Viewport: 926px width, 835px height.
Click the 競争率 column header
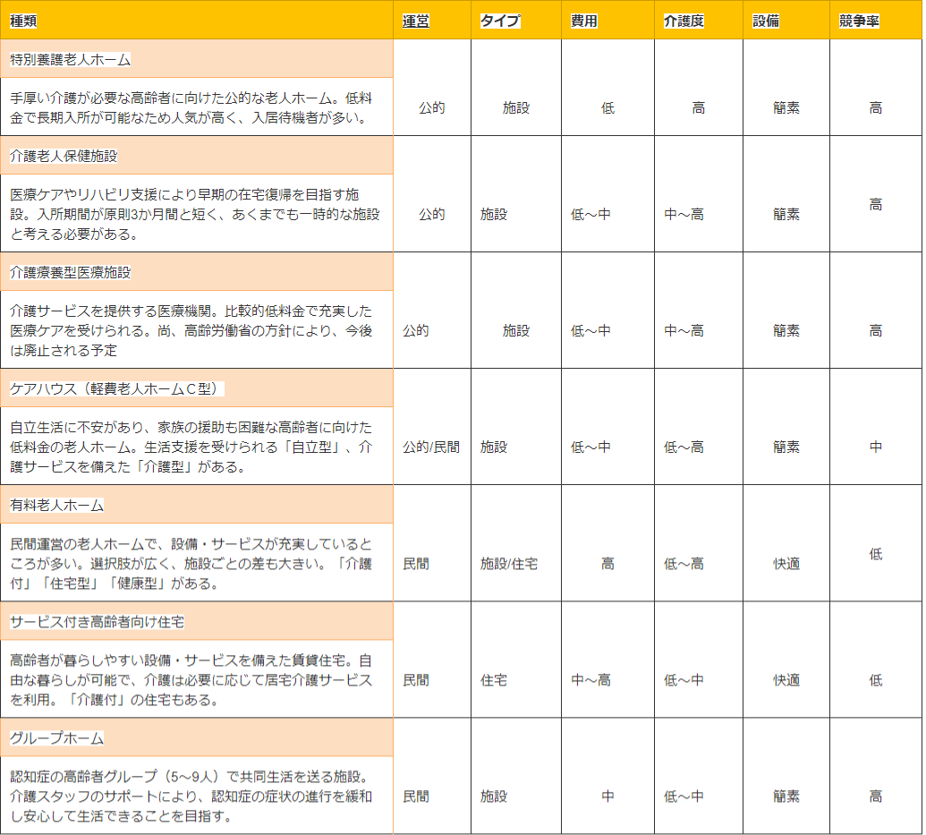click(859, 21)
